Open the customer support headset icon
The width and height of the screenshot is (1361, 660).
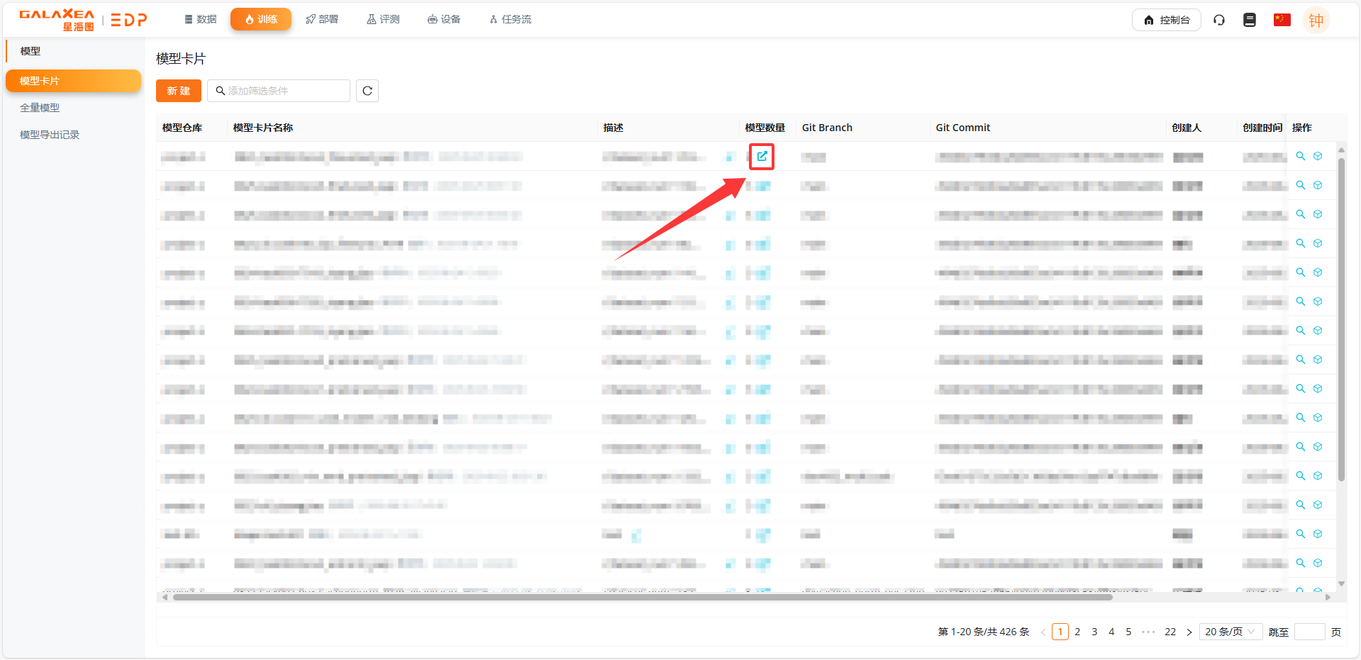pos(1219,20)
